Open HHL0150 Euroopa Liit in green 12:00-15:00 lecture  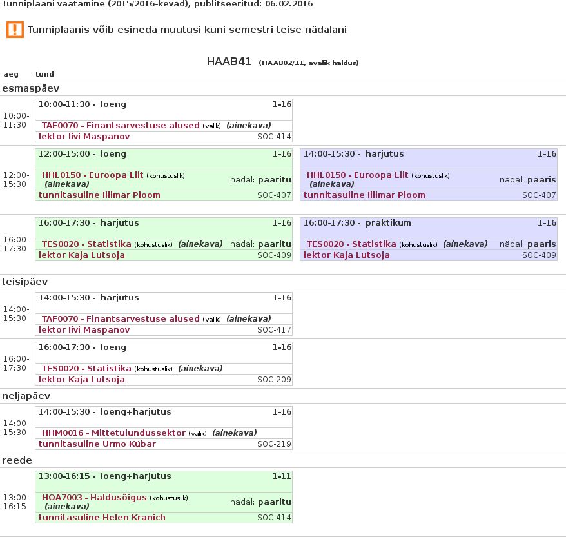coord(93,175)
